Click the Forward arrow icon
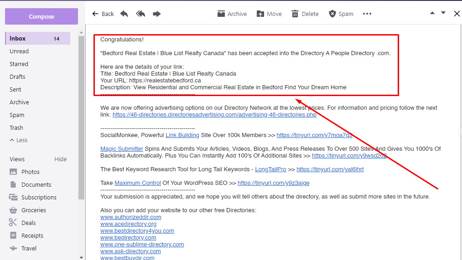Viewport: 462px width, 260px height. (157, 14)
